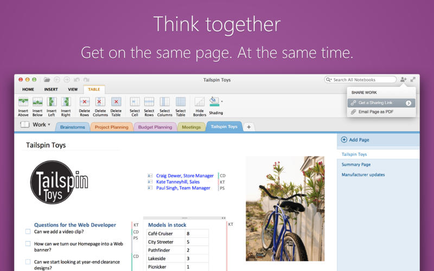The height and width of the screenshot is (271, 434).
Task: Switch to the HOME ribbon tab
Action: coord(28,89)
